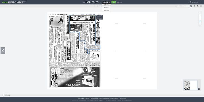
Task: Open the 경향신문 newspaper dropdown in the header
Action: 106,2
